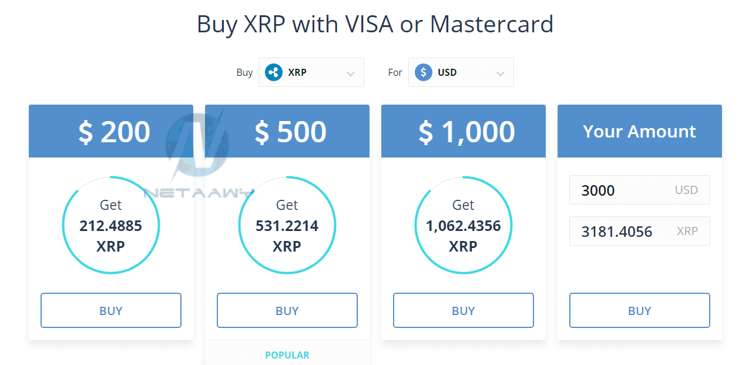Click the 531.2214 XRP progress circle

pyautogui.click(x=287, y=225)
